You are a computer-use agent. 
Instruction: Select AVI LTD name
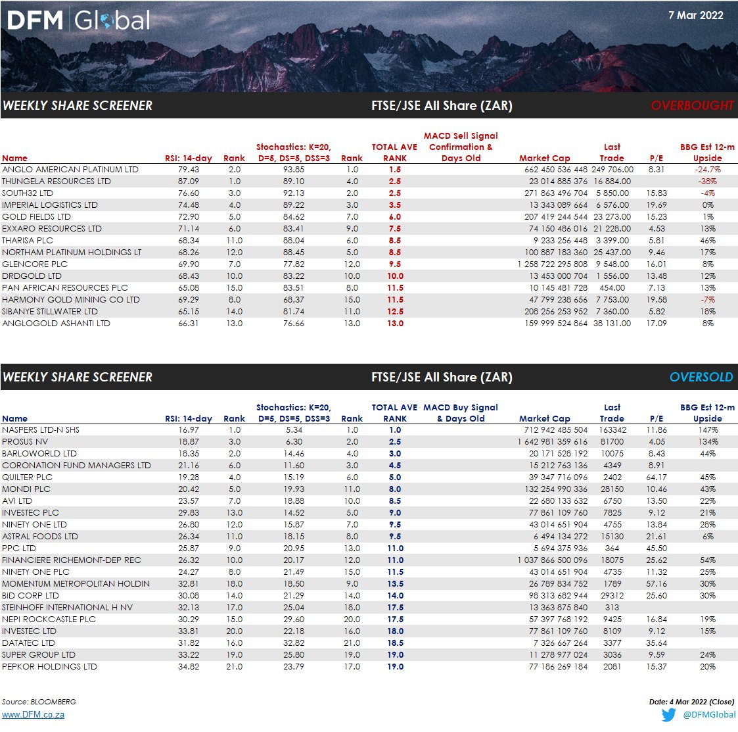[x=17, y=500]
